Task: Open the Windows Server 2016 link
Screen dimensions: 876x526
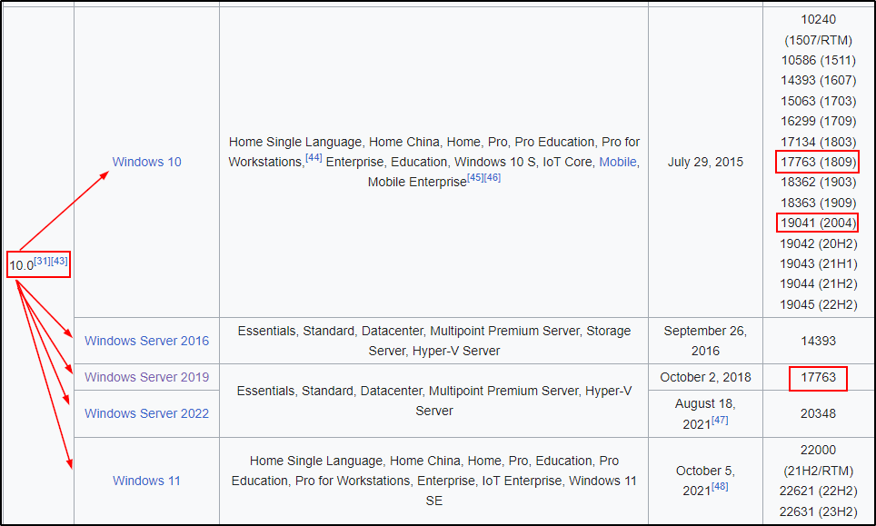Action: pos(146,341)
